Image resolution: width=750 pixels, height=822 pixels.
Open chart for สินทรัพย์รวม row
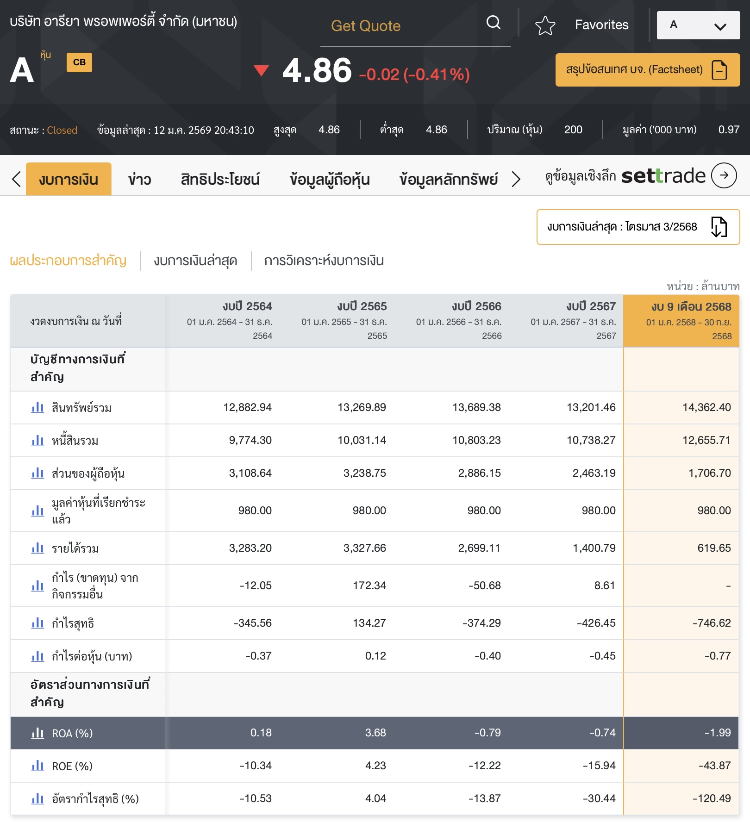point(37,407)
